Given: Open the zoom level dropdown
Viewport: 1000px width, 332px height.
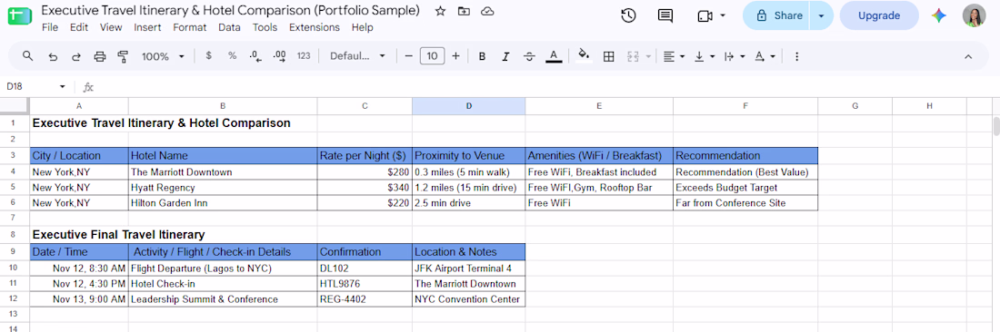Looking at the screenshot, I should pos(163,56).
